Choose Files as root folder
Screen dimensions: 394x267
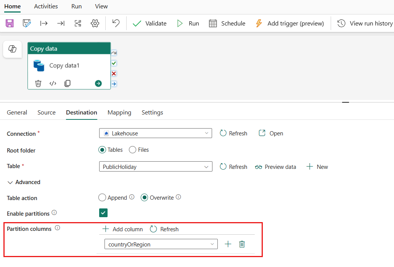(x=133, y=150)
